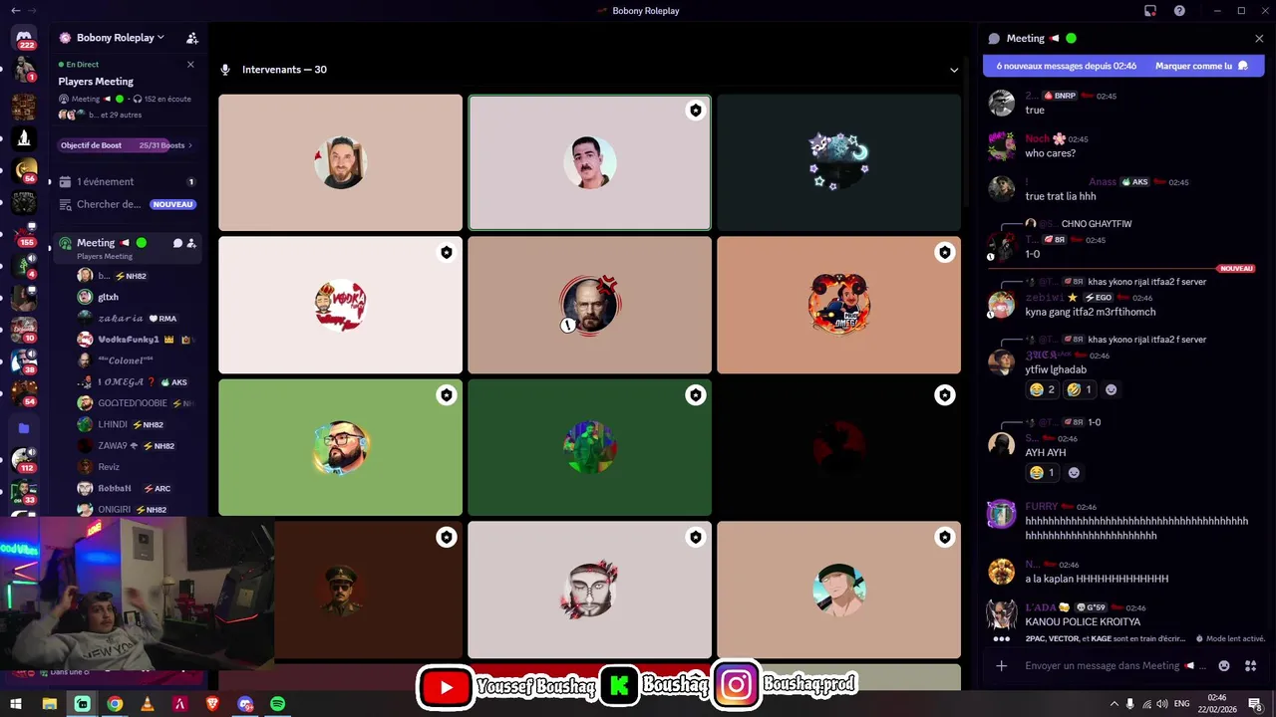Viewport: 1276px width, 717px height.
Task: Collapse the Intervenants — 30 section
Action: point(954,70)
